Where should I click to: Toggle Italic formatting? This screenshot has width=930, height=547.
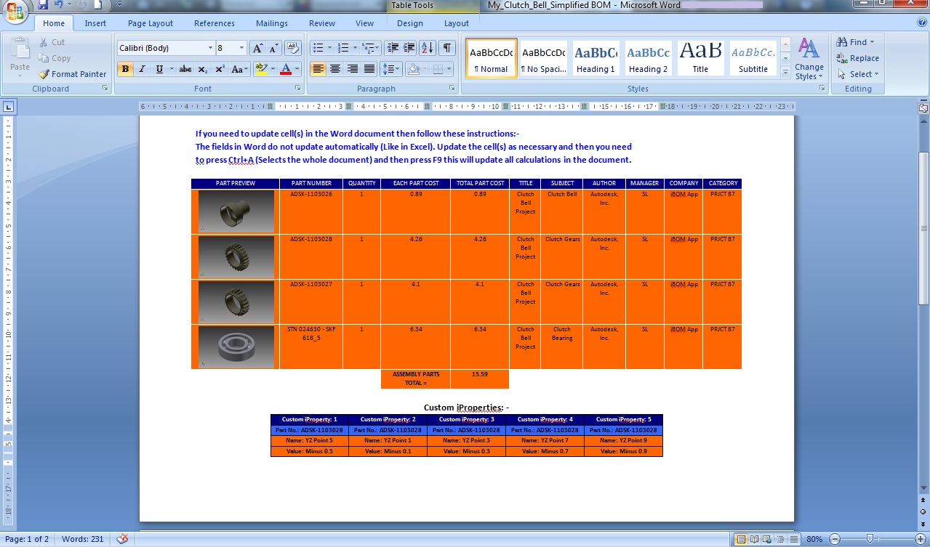point(142,69)
